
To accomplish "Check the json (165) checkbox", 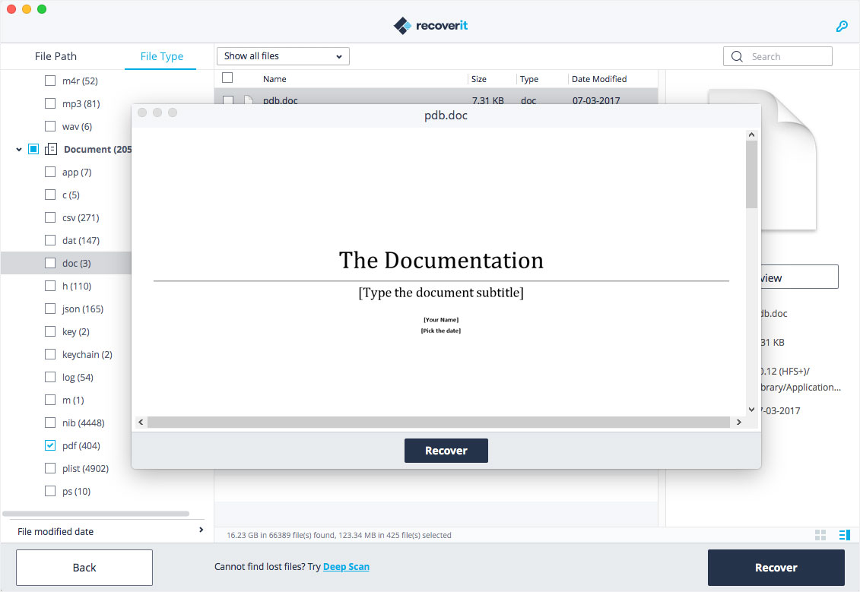I will 50,309.
